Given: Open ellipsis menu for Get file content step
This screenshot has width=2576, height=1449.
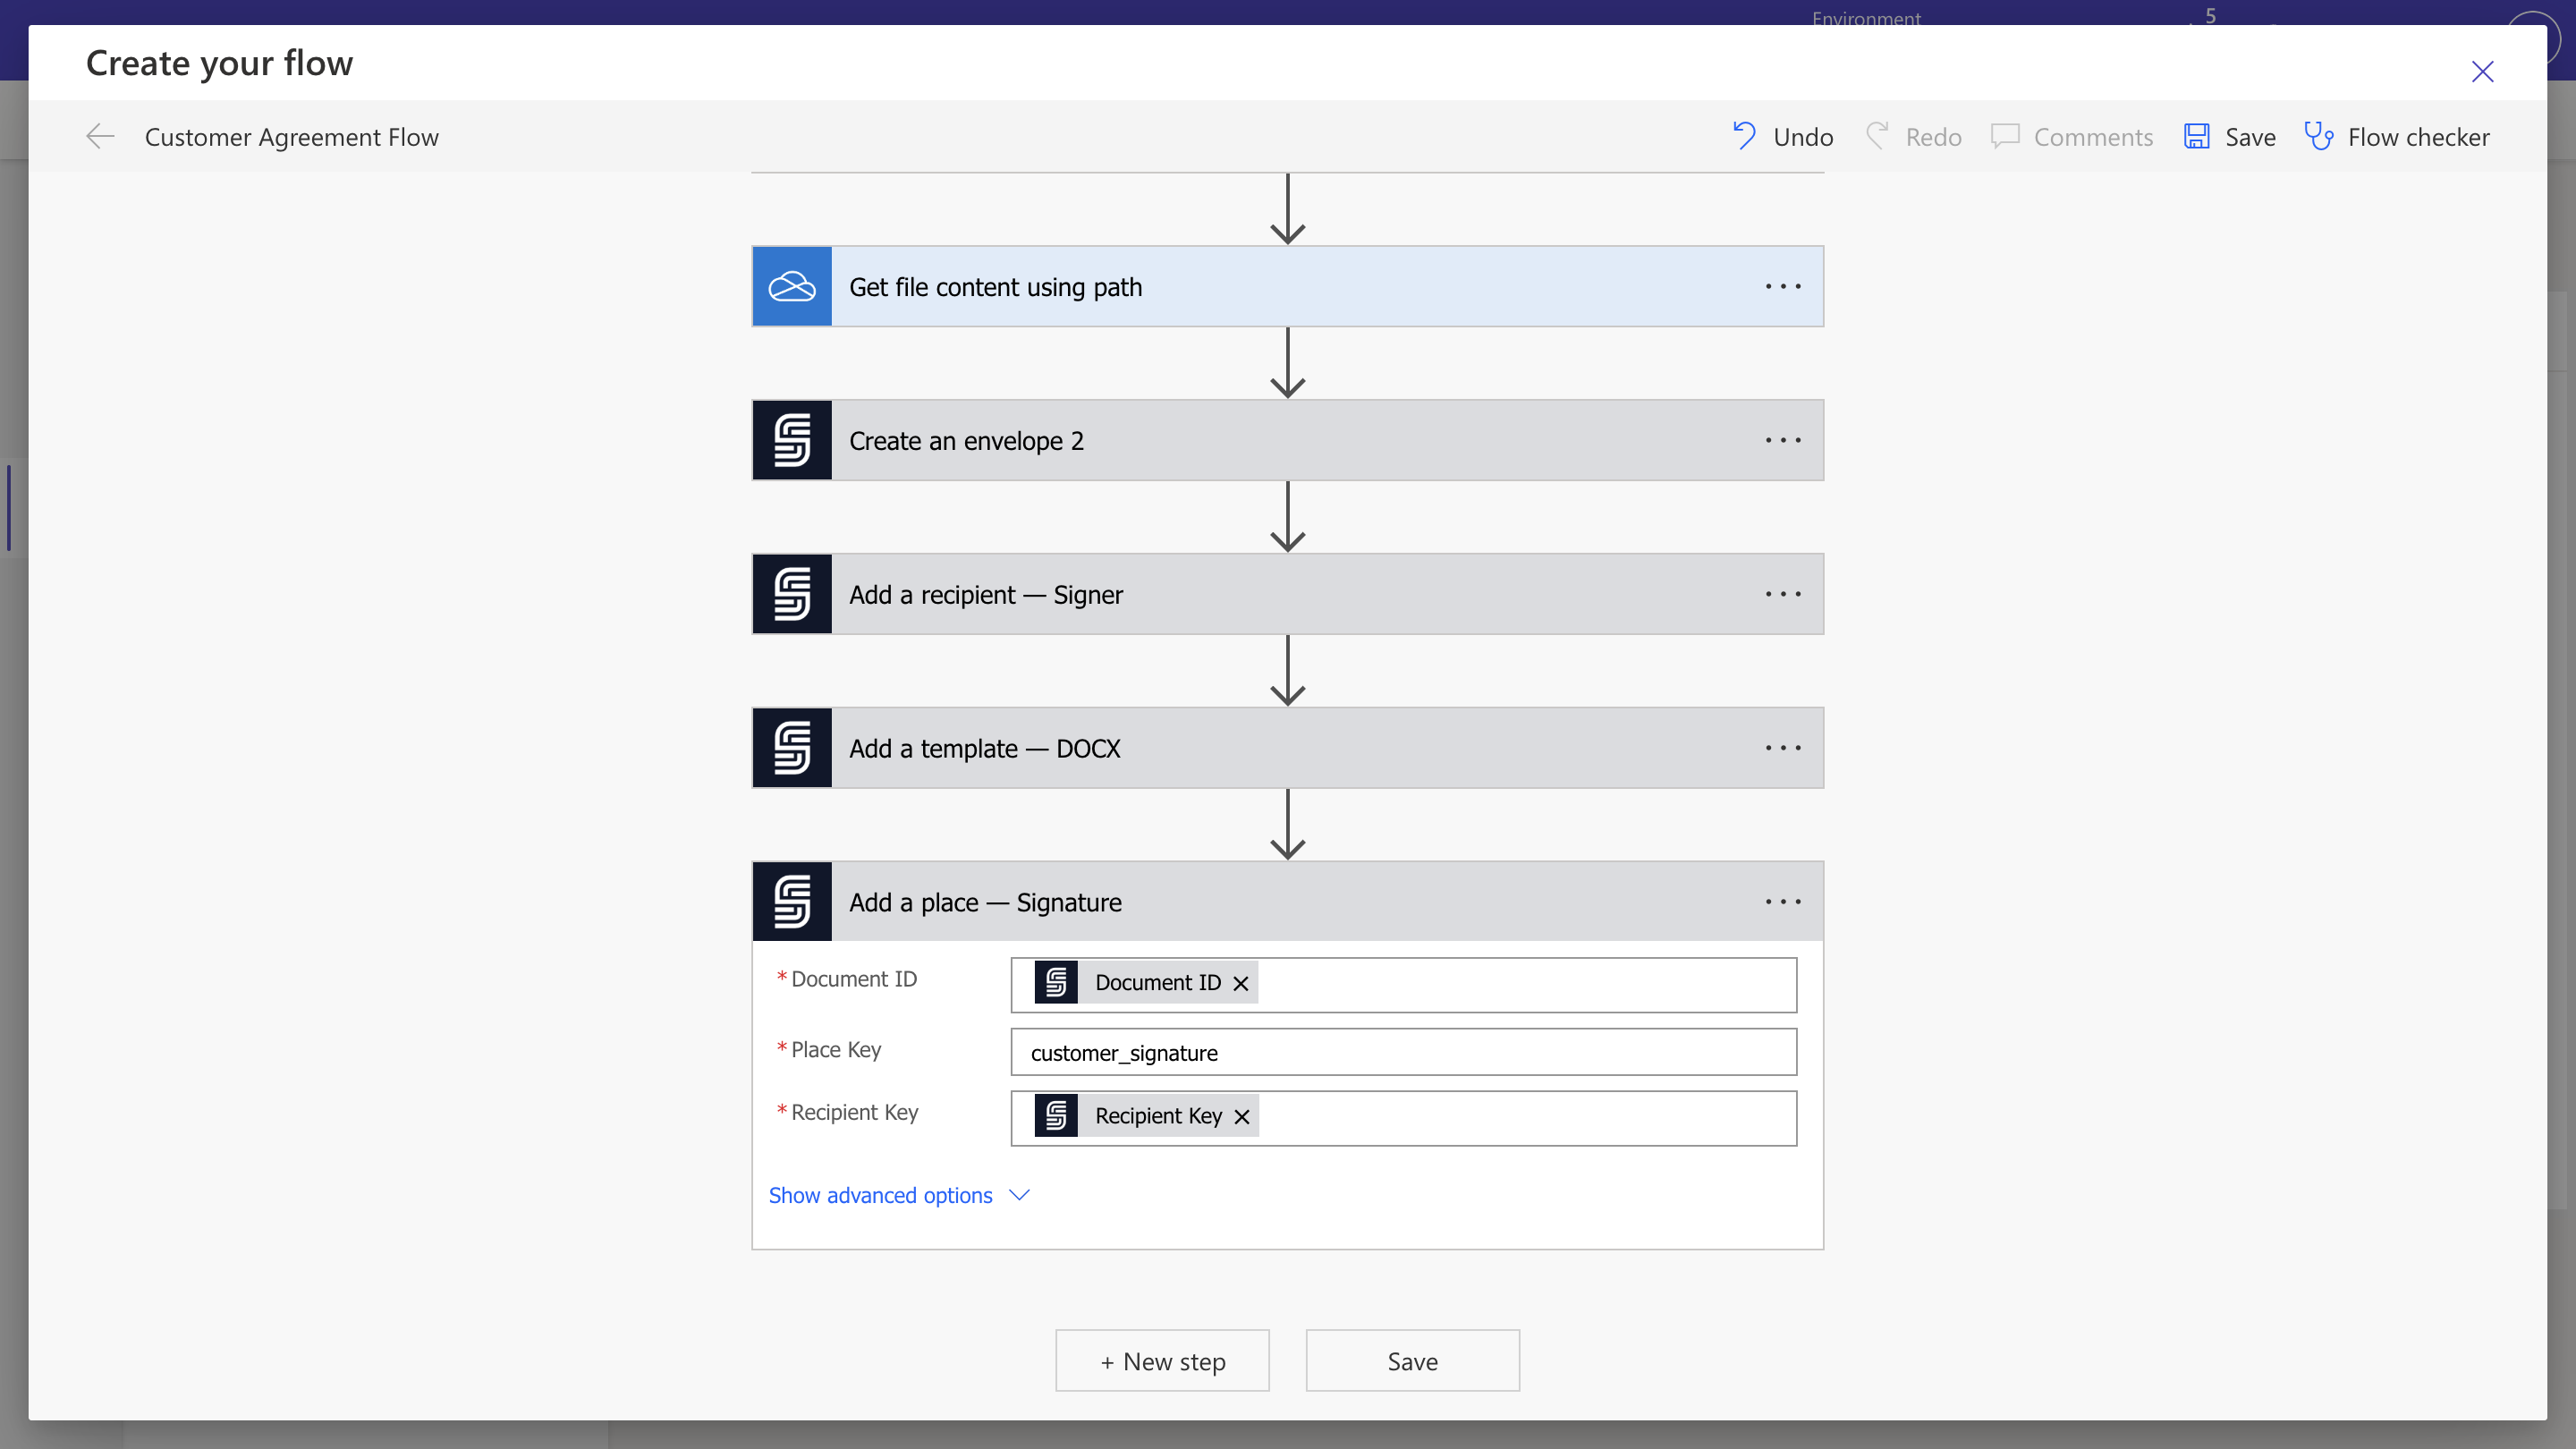Looking at the screenshot, I should (x=1783, y=287).
